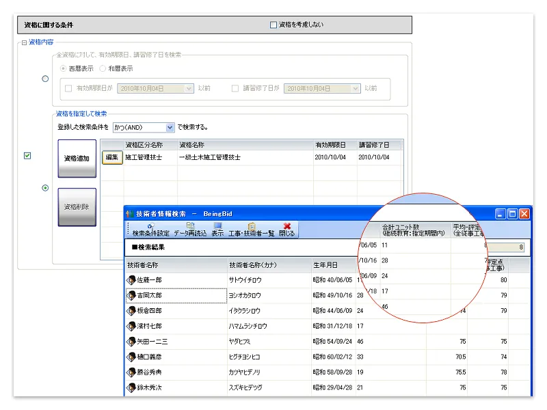547x410 pixels.
Task: Sort by 技術者名称(カナ) column header
Action: coord(269,265)
